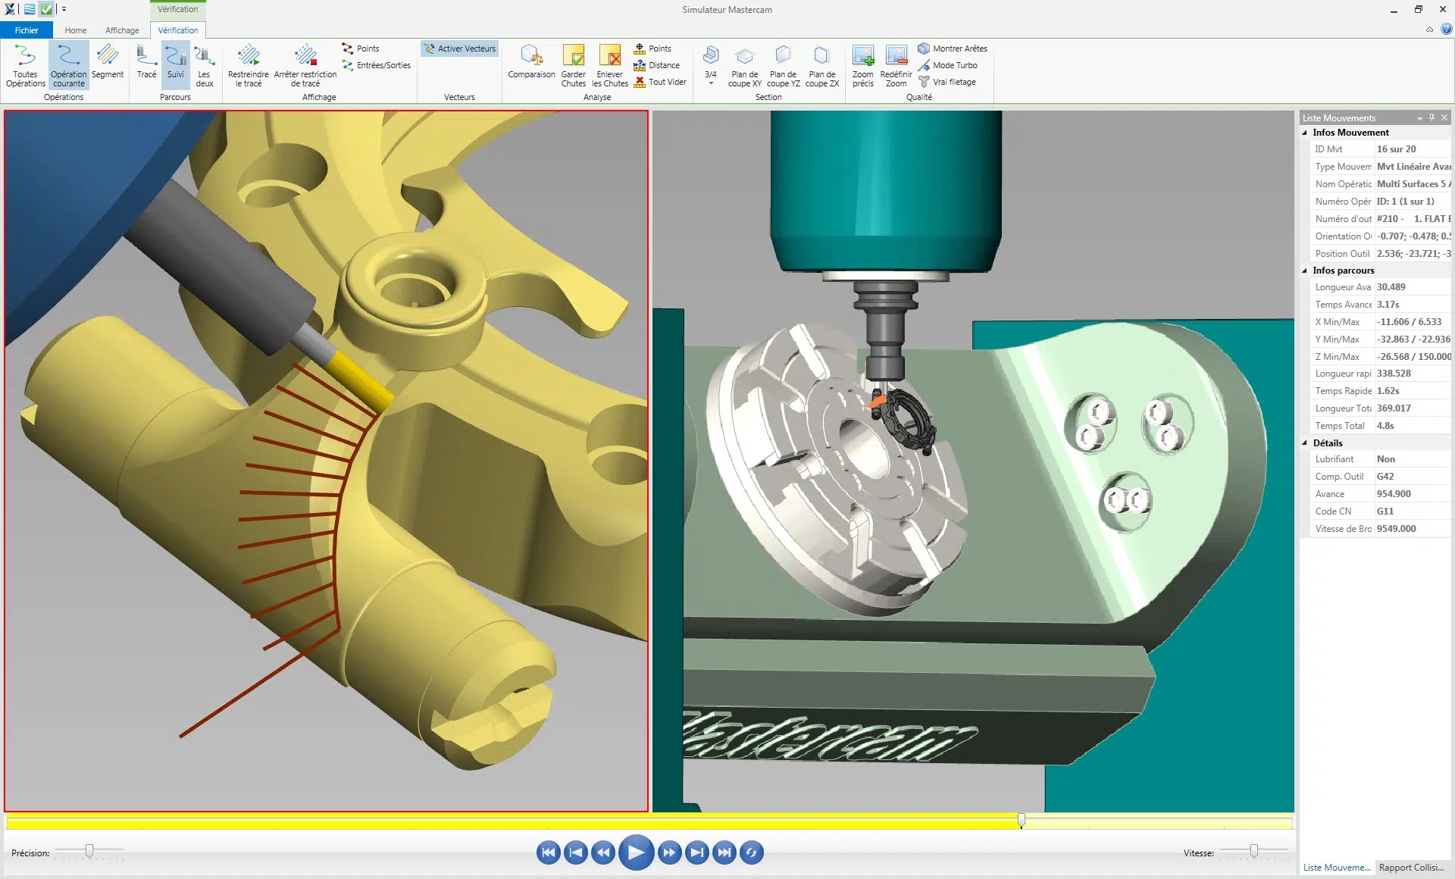This screenshot has width=1455, height=879.
Task: Switch to Rapport Collisions bottom tab
Action: [x=1412, y=868]
